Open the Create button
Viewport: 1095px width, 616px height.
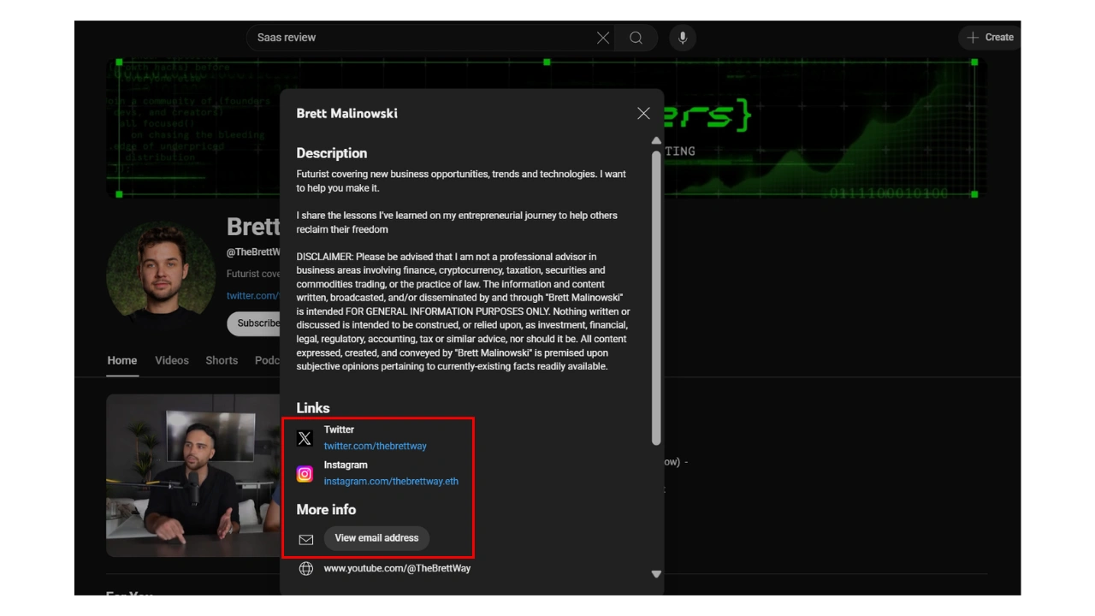click(x=991, y=38)
